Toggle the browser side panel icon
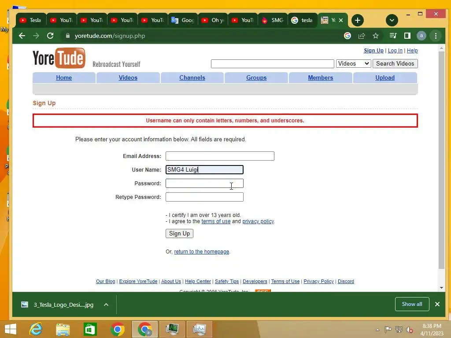This screenshot has height=338, width=451. coord(407,36)
